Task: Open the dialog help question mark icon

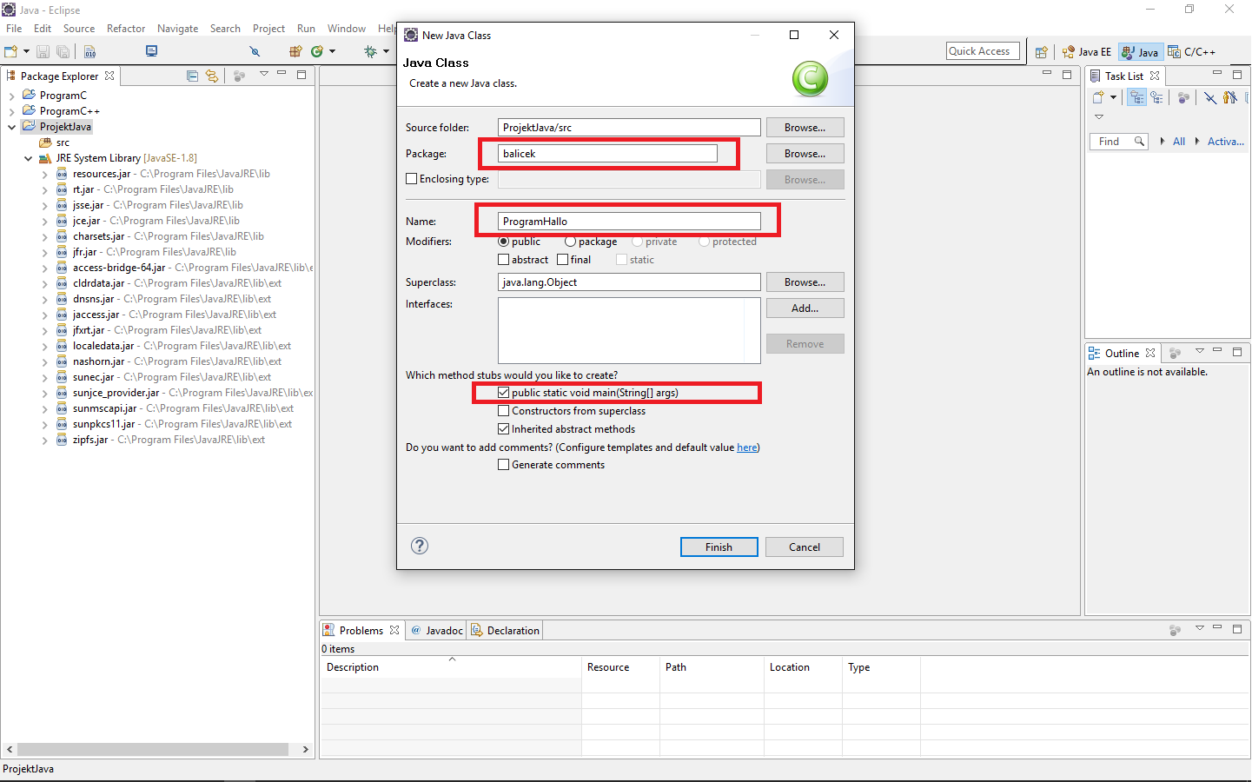Action: (420, 546)
